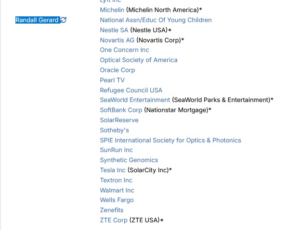
Task: Click the text (SolarCity Inc)*
Action: tap(150, 170)
